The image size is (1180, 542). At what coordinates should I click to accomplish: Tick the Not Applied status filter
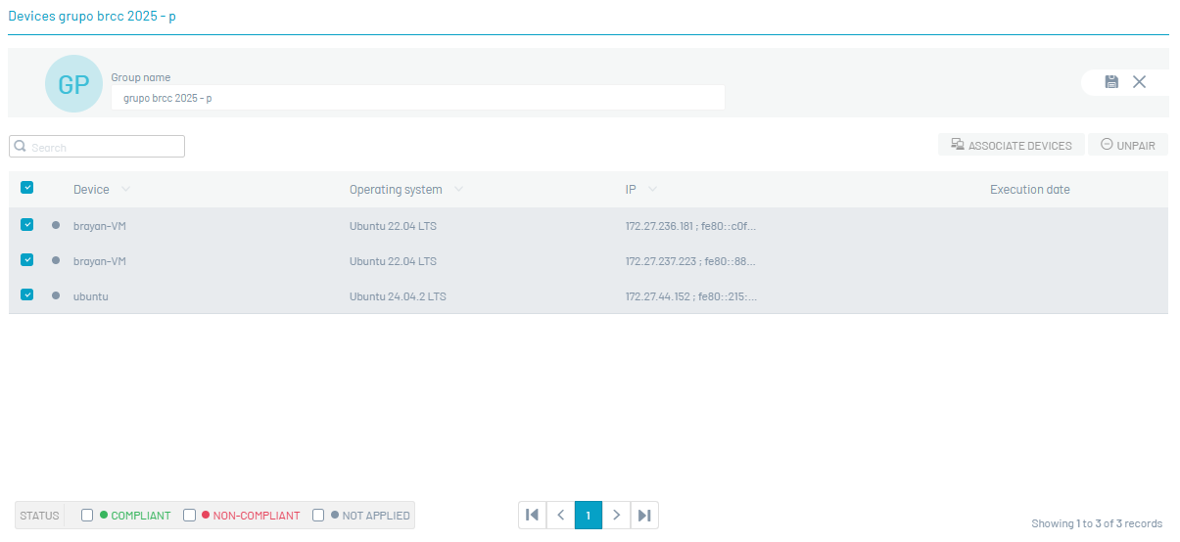(x=318, y=516)
